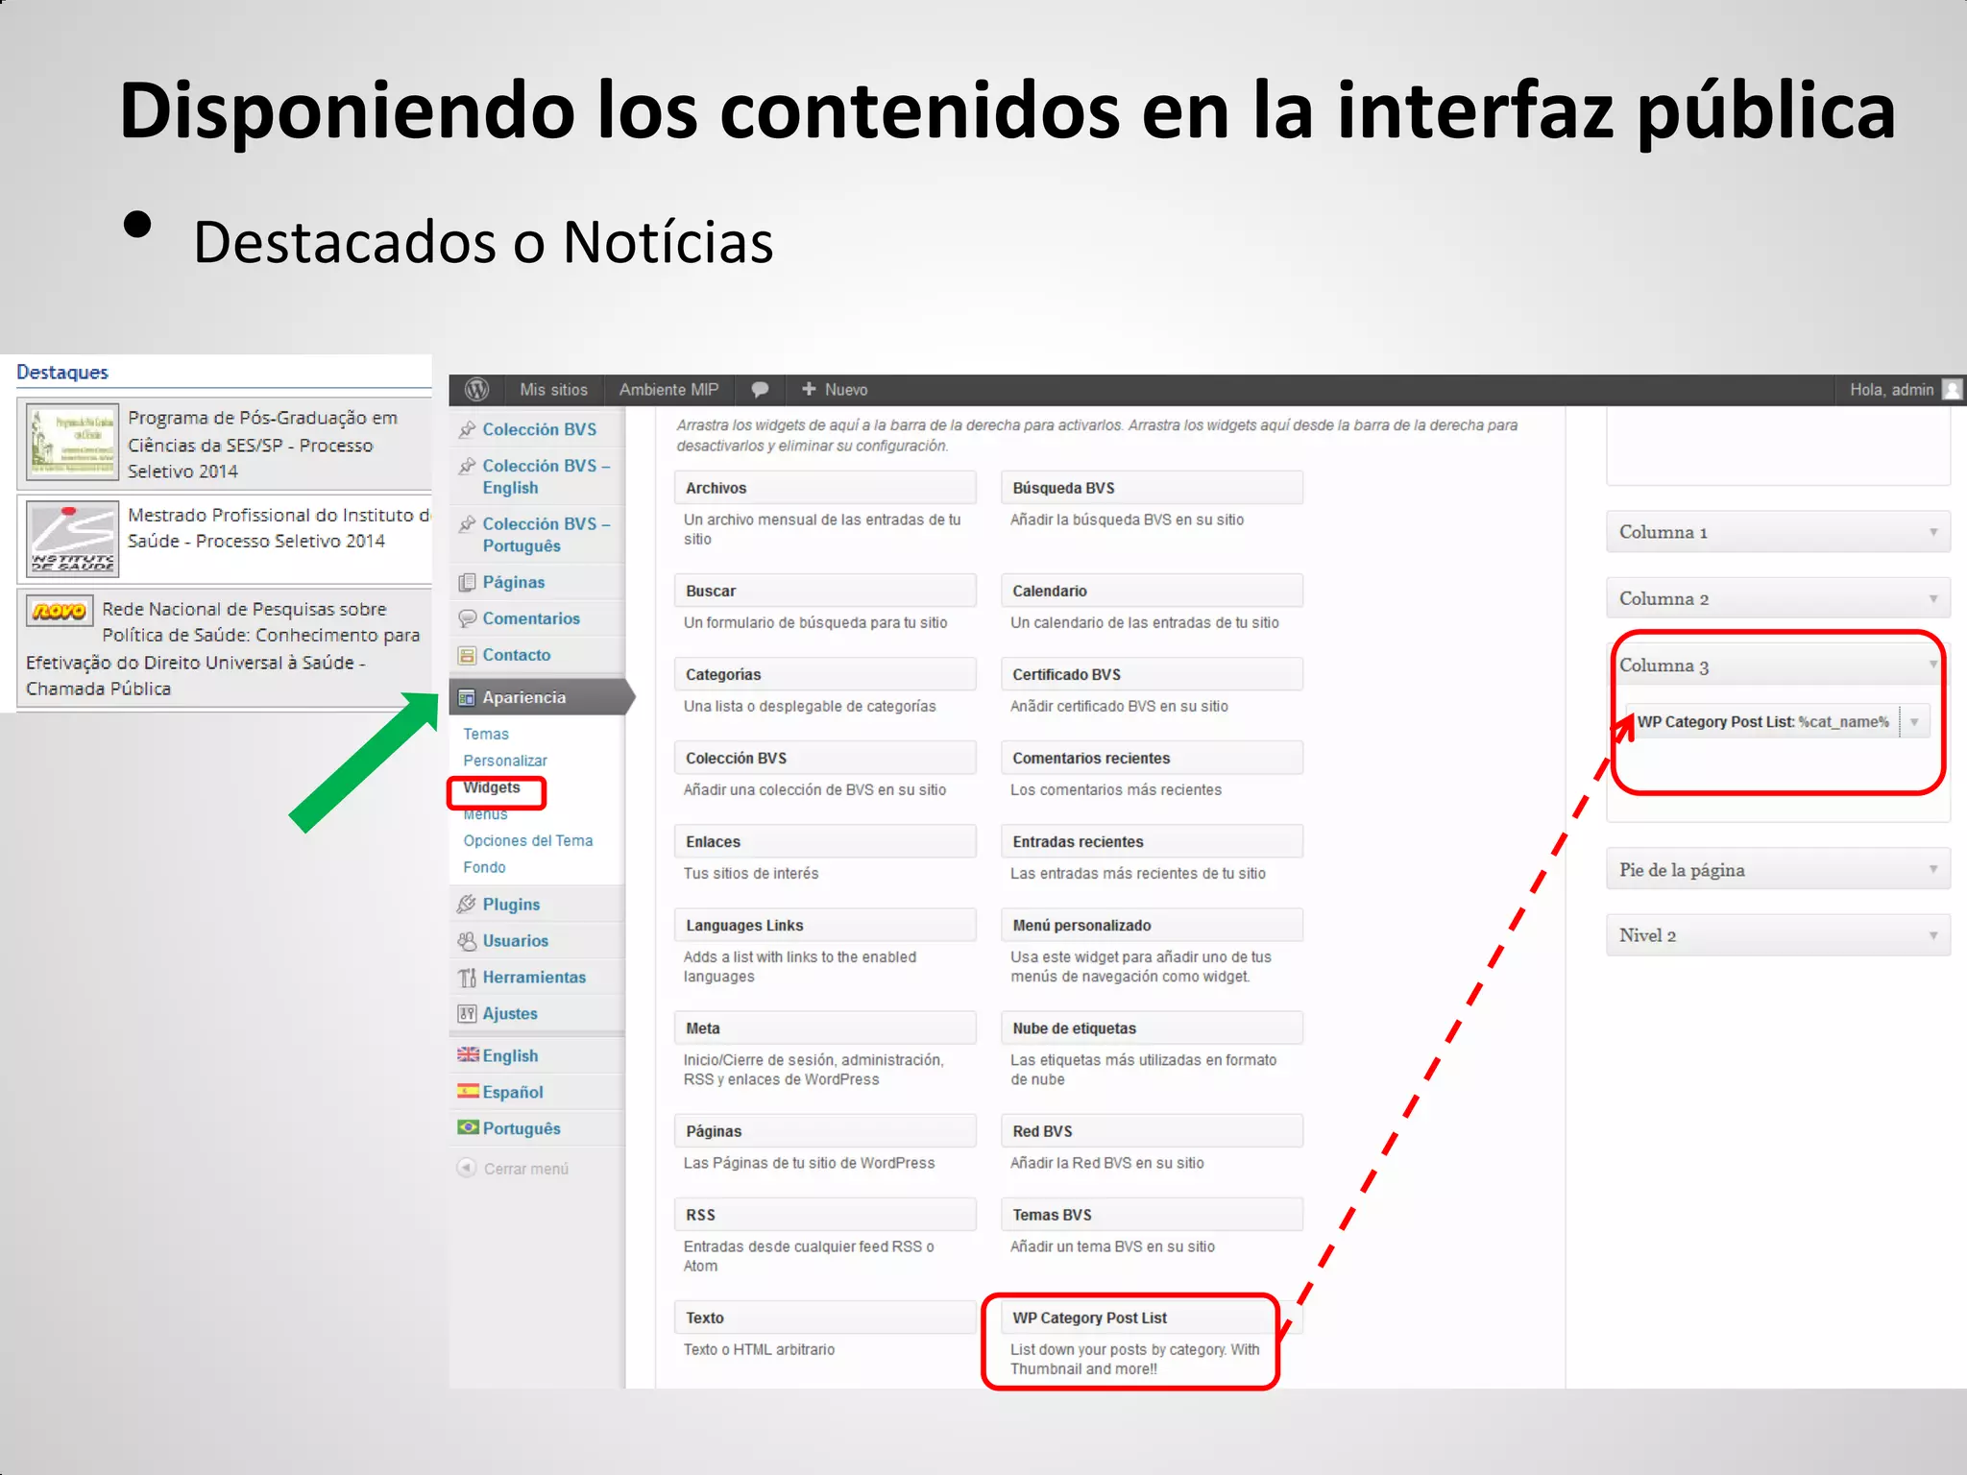Viewport: 1967px width, 1475px height.
Task: Select the Buscar available widget
Action: click(x=825, y=591)
